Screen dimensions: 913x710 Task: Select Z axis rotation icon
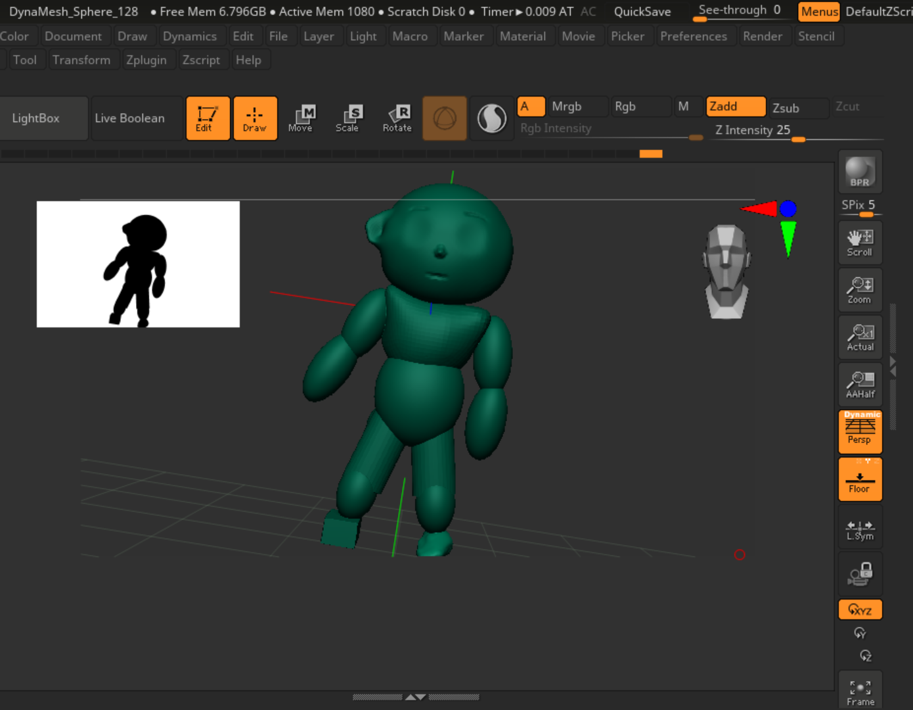coord(865,655)
